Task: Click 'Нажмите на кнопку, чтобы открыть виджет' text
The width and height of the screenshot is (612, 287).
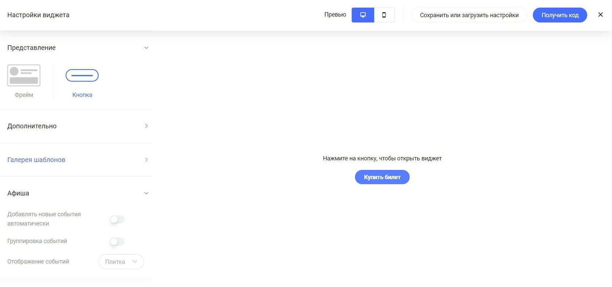Action: coord(382,159)
